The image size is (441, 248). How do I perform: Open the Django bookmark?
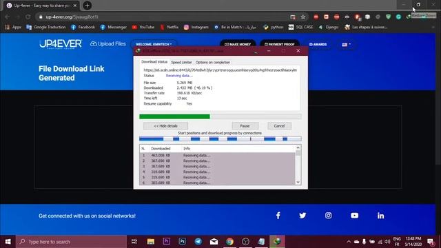(329, 27)
